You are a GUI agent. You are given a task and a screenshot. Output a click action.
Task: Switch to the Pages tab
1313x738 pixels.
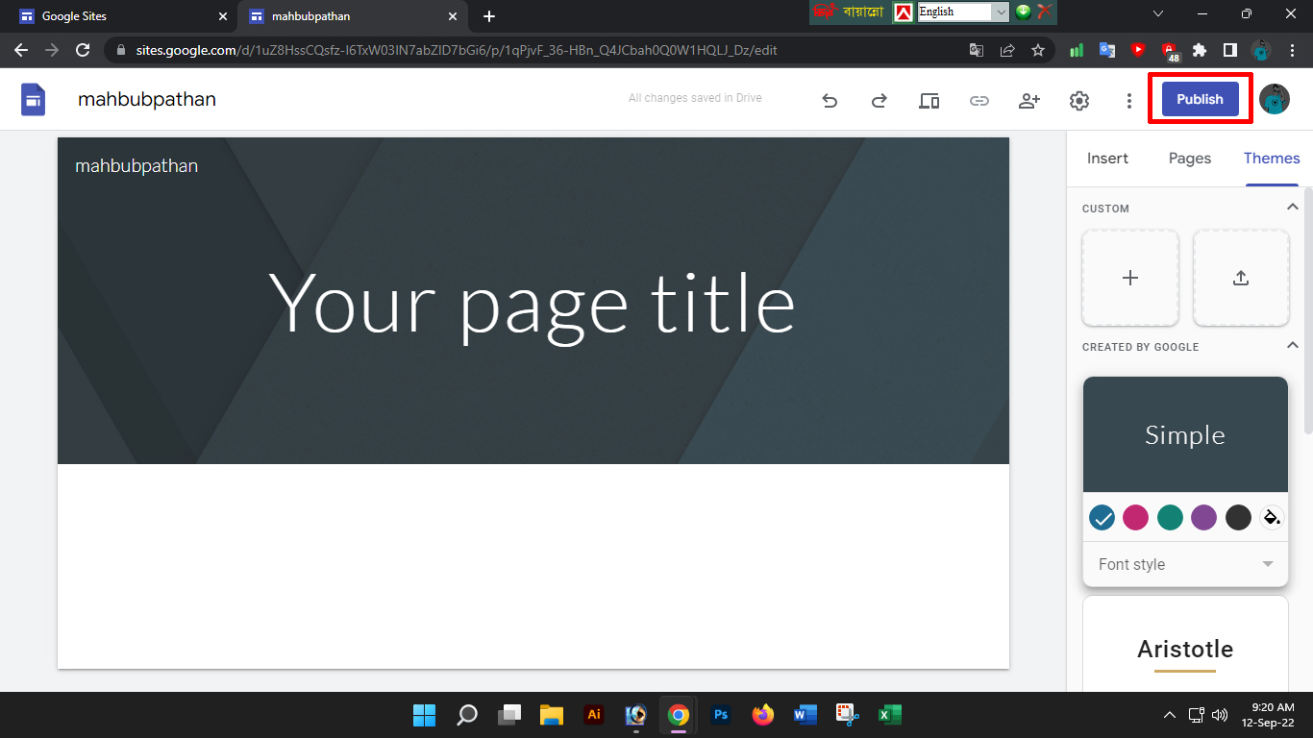1189,159
